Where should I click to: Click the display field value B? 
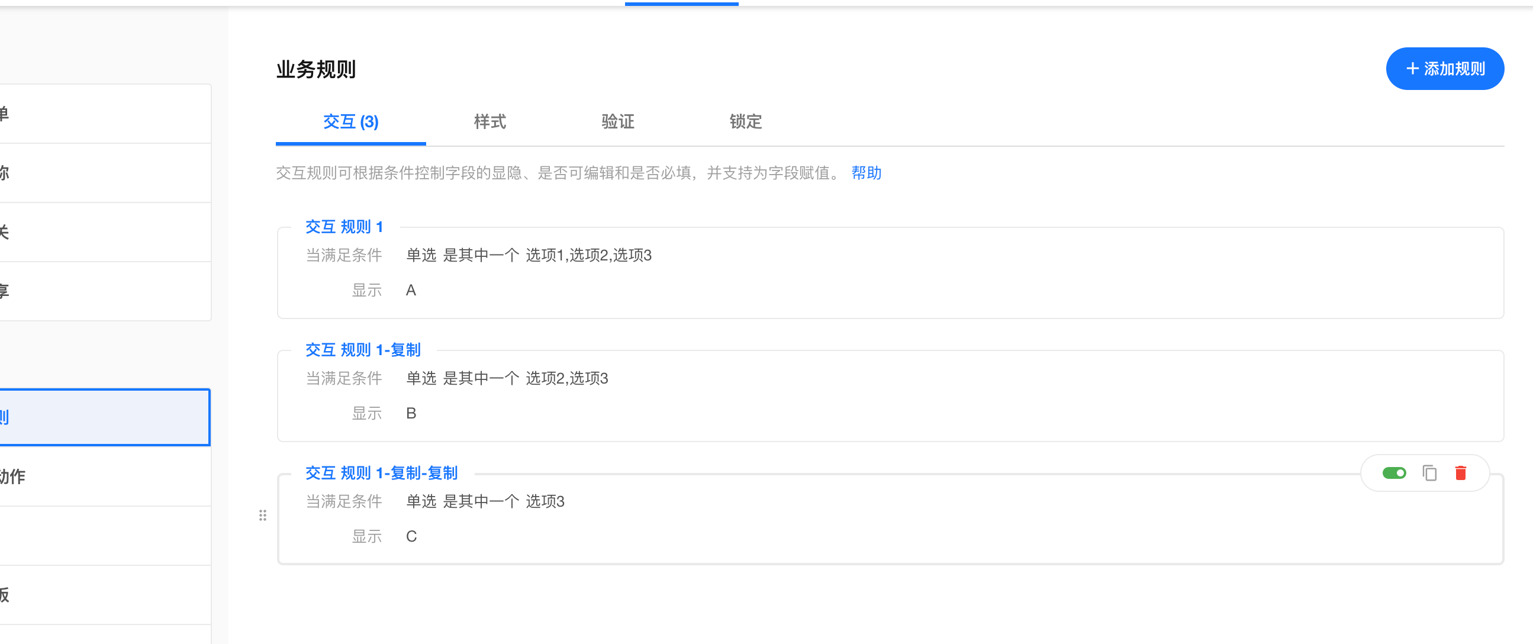[411, 414]
